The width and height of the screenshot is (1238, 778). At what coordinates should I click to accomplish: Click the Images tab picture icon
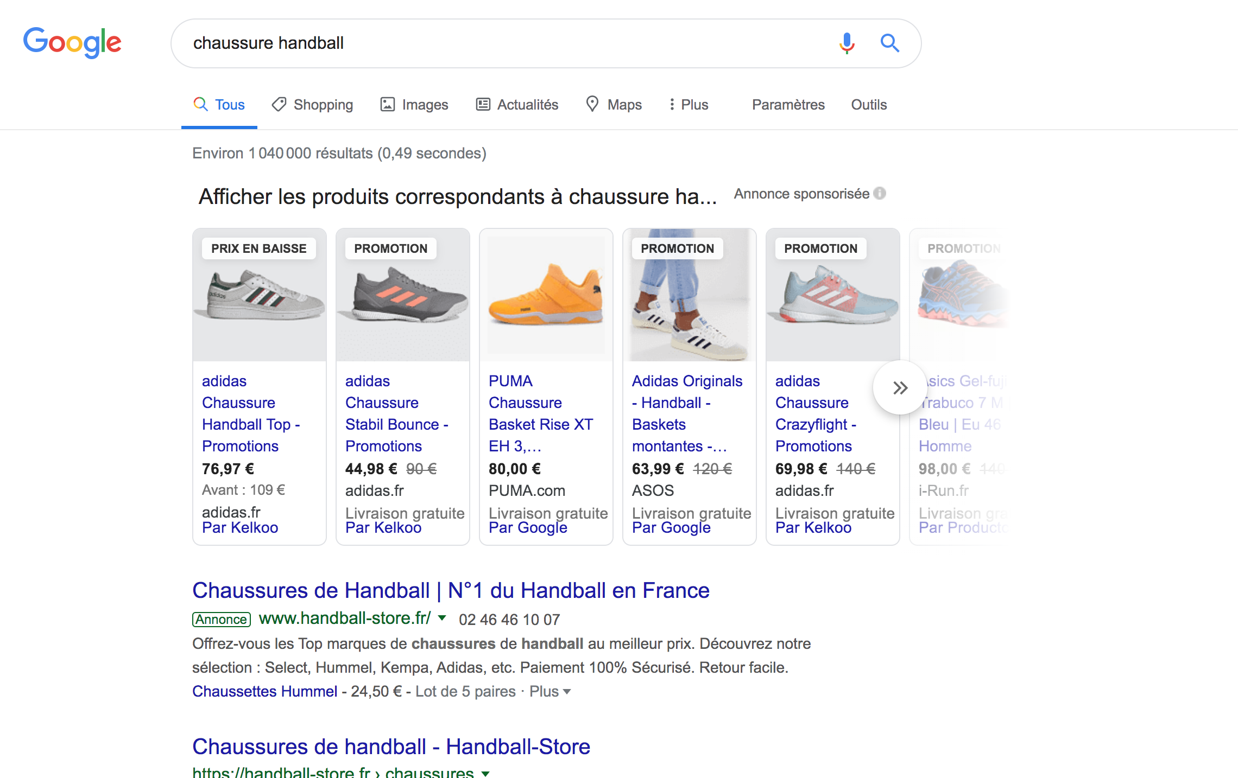pyautogui.click(x=387, y=104)
